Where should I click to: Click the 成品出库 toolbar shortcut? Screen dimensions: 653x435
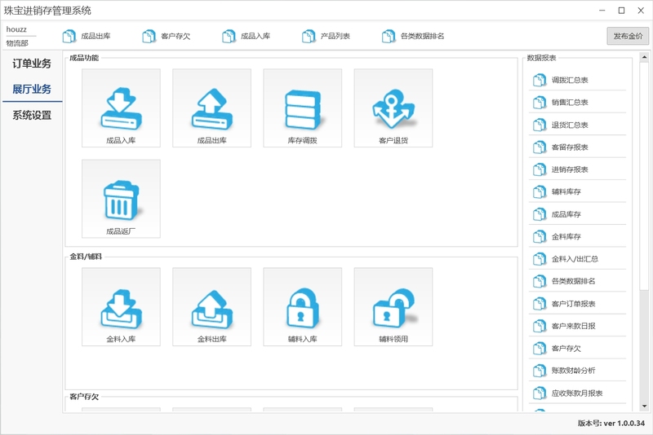coord(87,36)
